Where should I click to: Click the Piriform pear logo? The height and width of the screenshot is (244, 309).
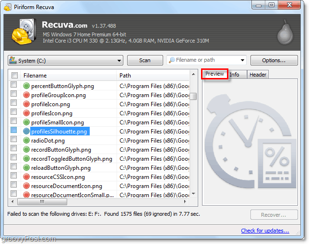pos(285,32)
